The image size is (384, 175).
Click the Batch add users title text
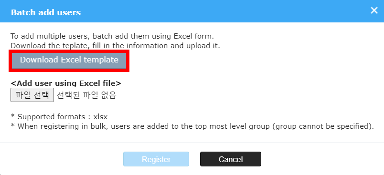click(x=46, y=12)
